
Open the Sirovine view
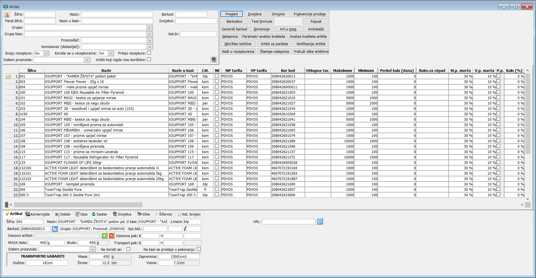(x=278, y=14)
